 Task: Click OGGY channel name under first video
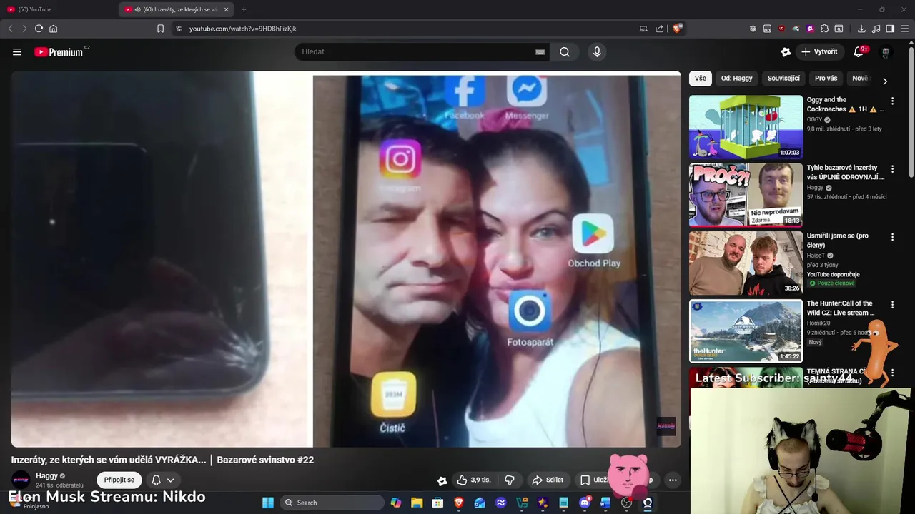815,119
